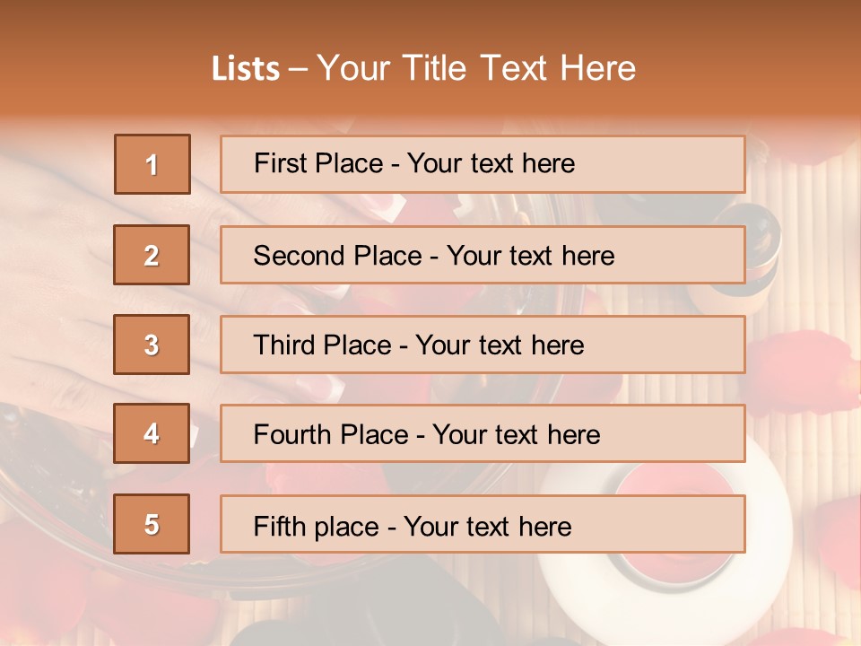Select the Fourth Place text field

483,433
